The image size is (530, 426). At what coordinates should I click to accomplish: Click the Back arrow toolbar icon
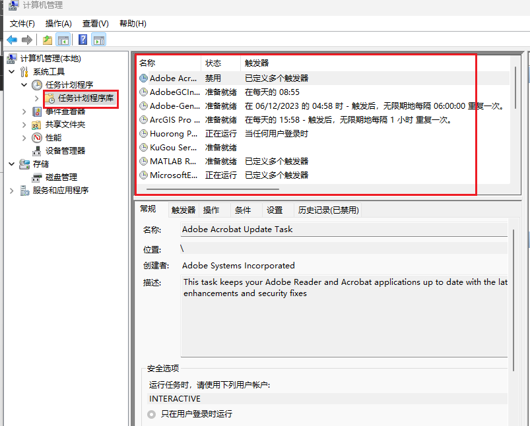[12, 40]
